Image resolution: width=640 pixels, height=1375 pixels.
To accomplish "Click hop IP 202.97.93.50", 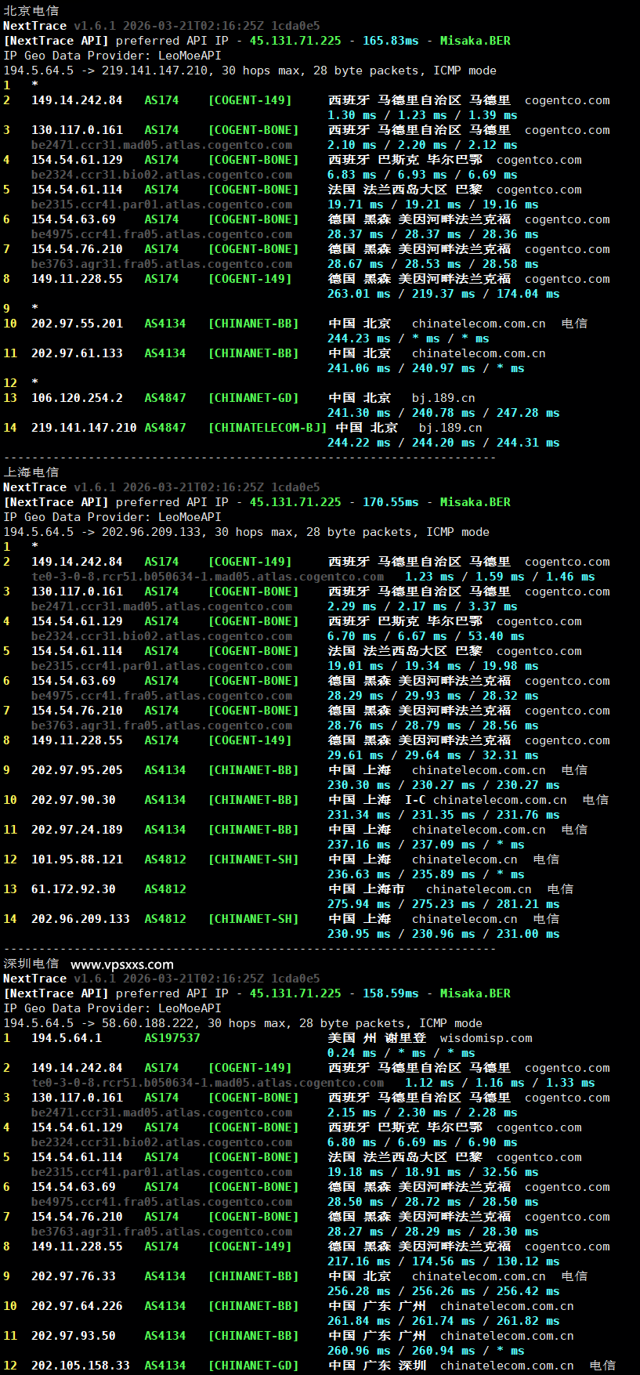I will 74,1336.
